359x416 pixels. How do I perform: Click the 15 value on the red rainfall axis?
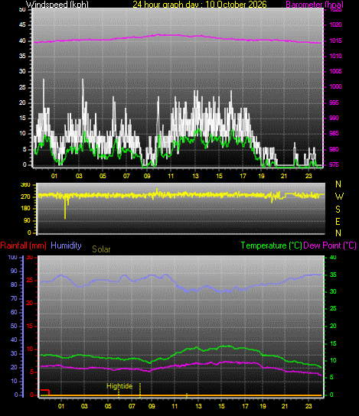pyautogui.click(x=30, y=326)
